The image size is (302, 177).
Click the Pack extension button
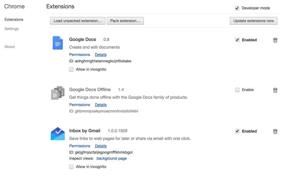(125, 21)
